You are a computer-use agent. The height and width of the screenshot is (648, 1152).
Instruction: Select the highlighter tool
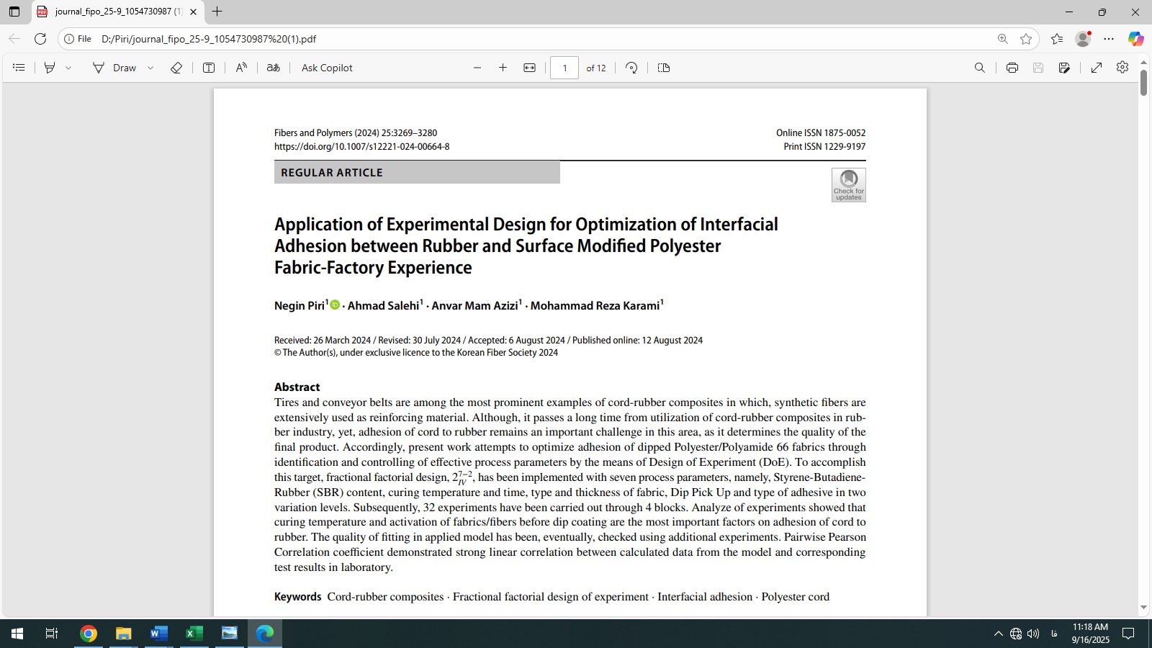pyautogui.click(x=50, y=68)
